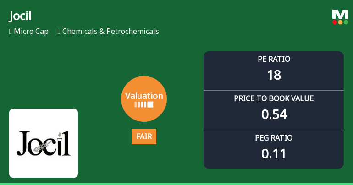Click the red dot under M logo
This screenshot has height=185, width=353.
pos(335,22)
